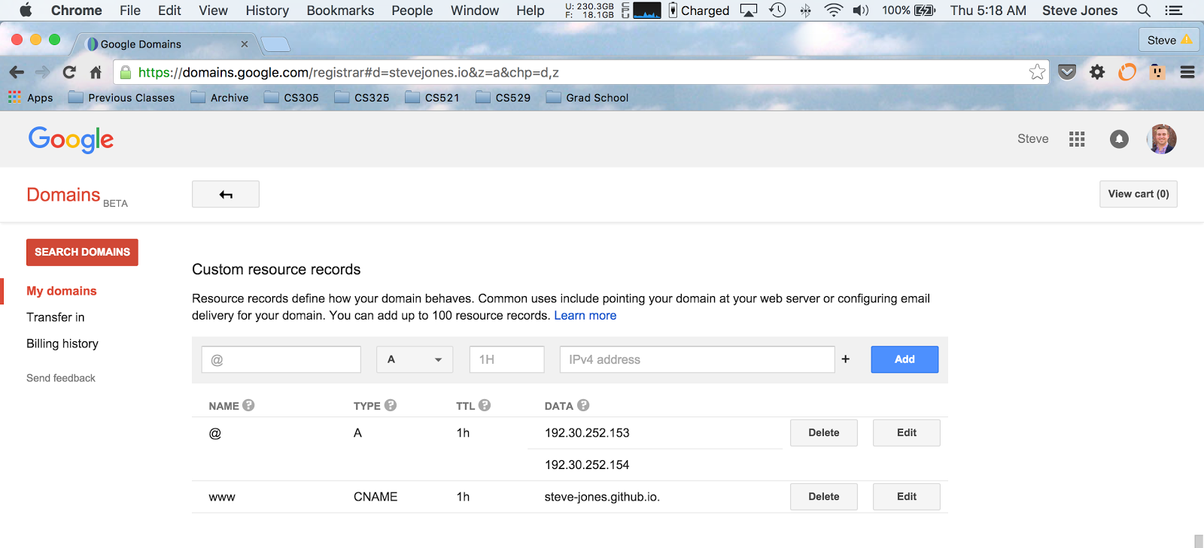Open Google account profile picture
The height and width of the screenshot is (548, 1204).
1161,139
